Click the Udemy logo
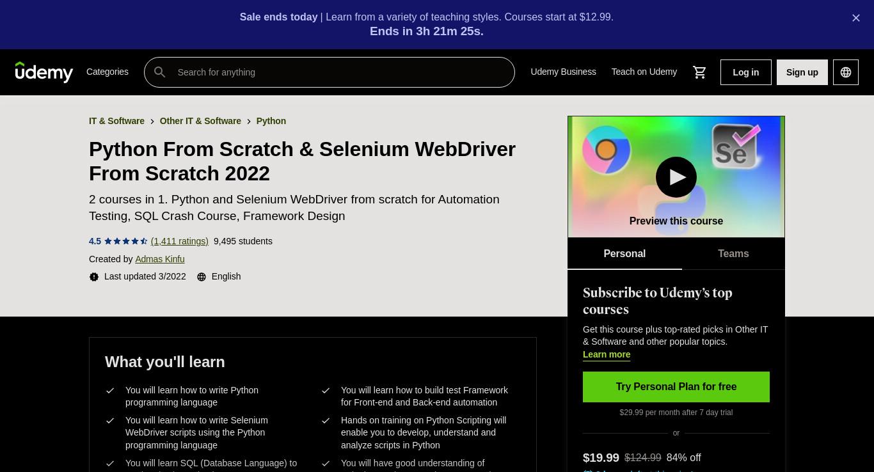The image size is (874, 472). click(44, 72)
